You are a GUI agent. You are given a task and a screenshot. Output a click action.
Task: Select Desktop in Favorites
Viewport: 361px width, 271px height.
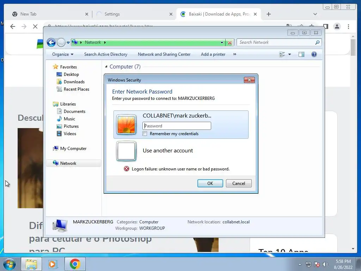[x=71, y=74]
